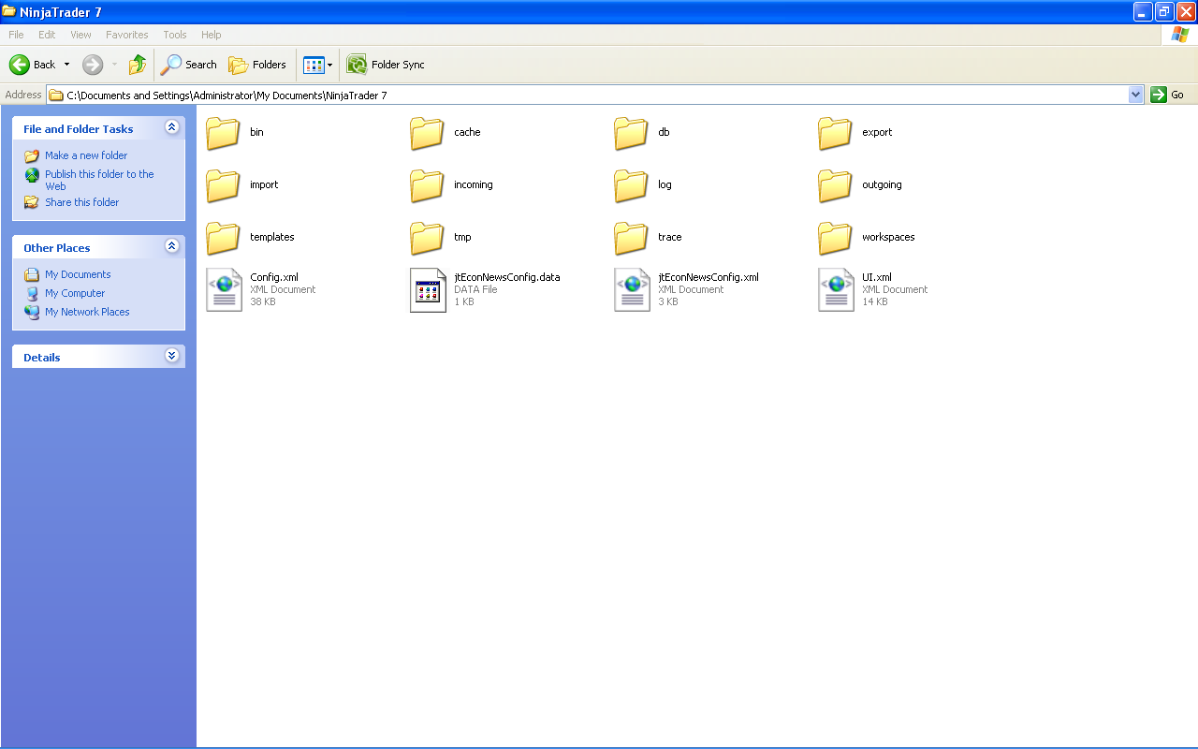Restore down the NinjaTrader 7 window
This screenshot has height=749, width=1198.
[x=1164, y=11]
